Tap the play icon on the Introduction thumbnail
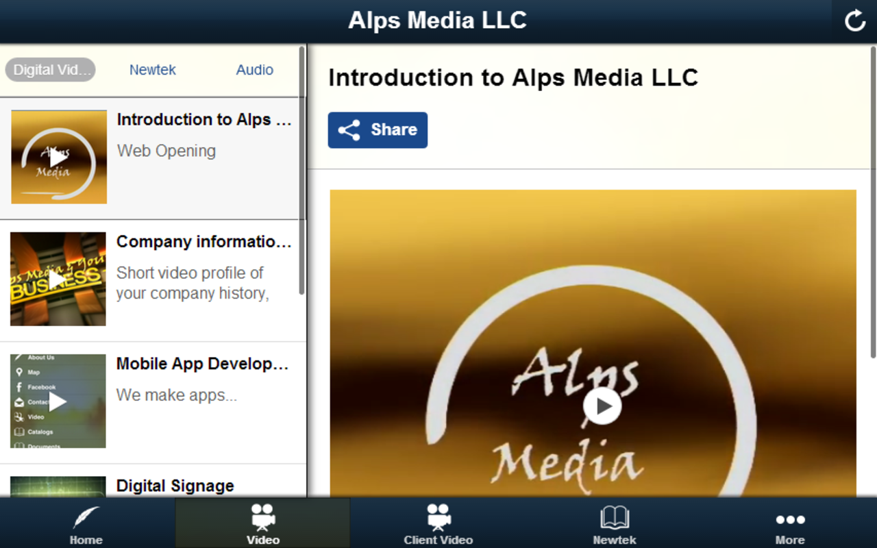Viewport: 877px width, 548px height. click(x=58, y=158)
